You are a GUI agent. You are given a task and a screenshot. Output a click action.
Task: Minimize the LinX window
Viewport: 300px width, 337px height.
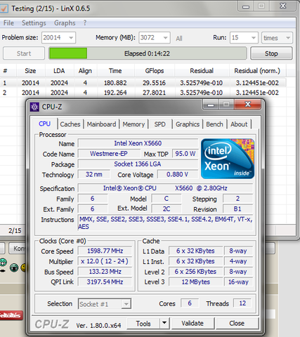(246, 6)
